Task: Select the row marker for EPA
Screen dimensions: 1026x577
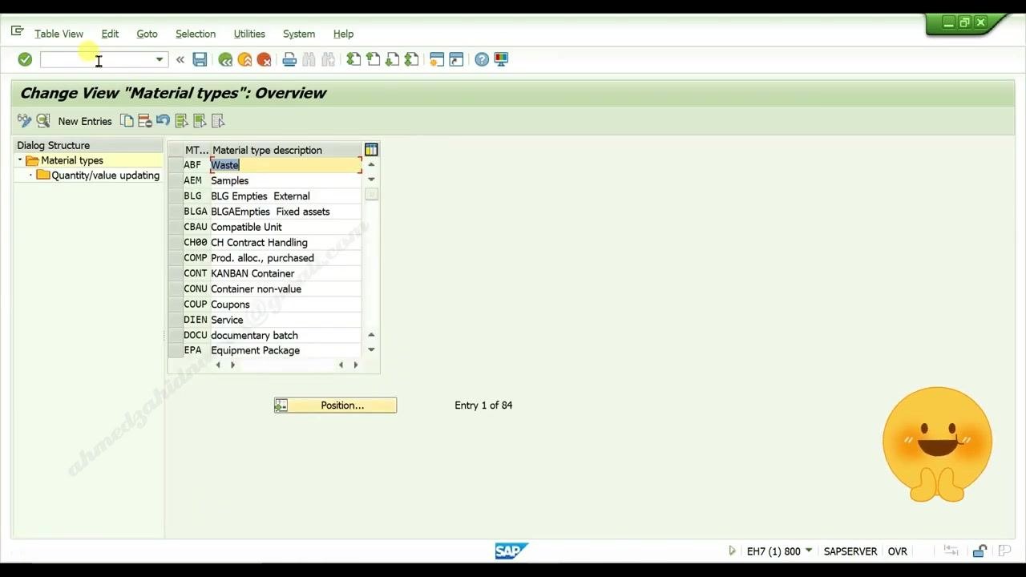Action: click(175, 351)
